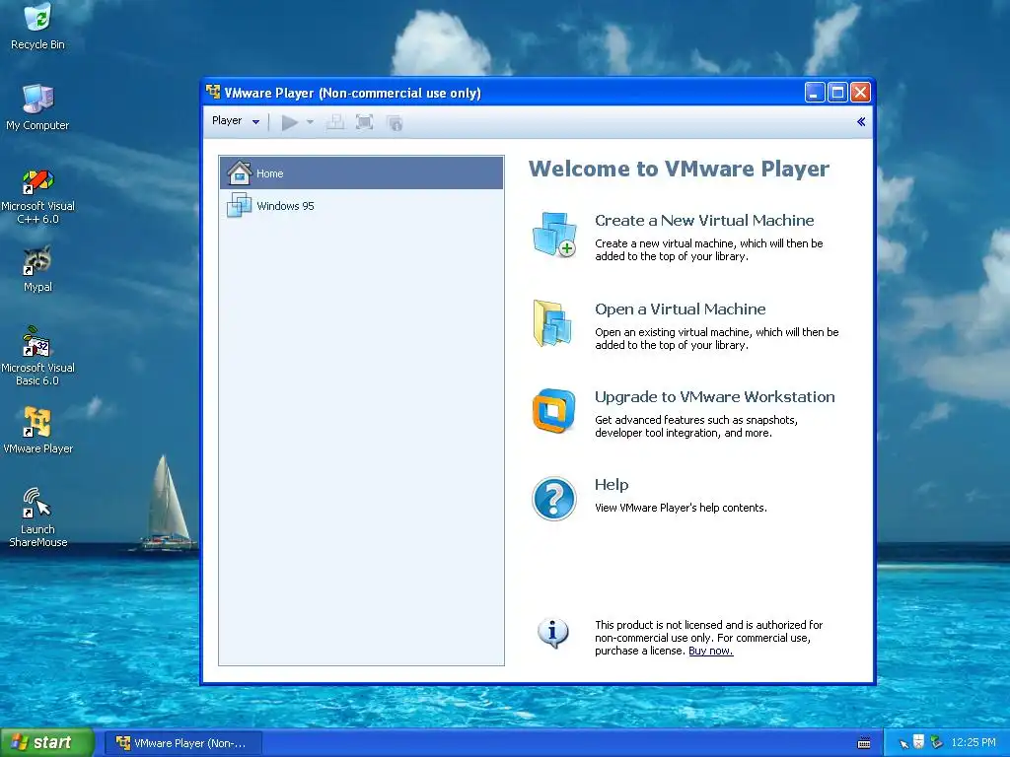Click the VMware Workstation upgrade icon

coord(554,411)
